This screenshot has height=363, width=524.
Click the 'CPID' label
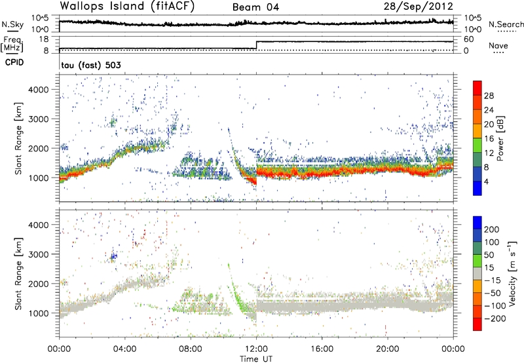click(x=14, y=62)
